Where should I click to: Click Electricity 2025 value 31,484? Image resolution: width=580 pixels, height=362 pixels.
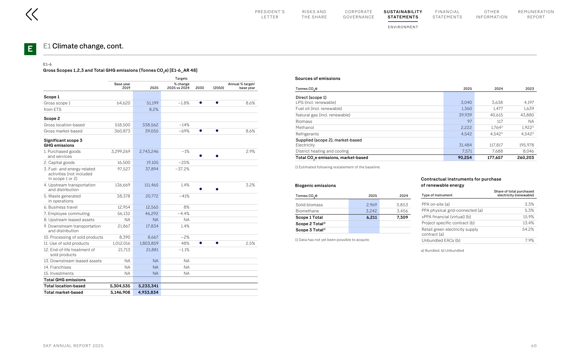[x=465, y=145]
